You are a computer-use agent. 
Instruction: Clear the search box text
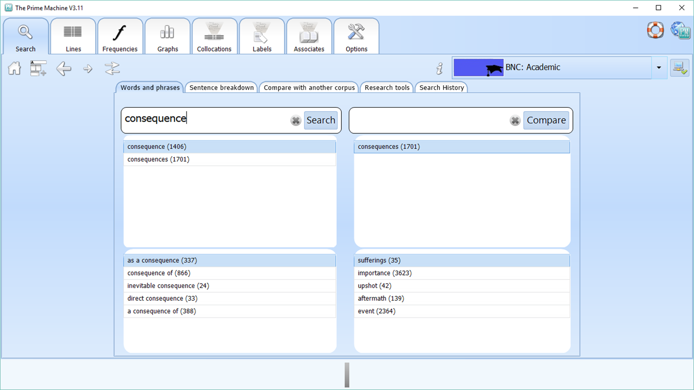(296, 121)
